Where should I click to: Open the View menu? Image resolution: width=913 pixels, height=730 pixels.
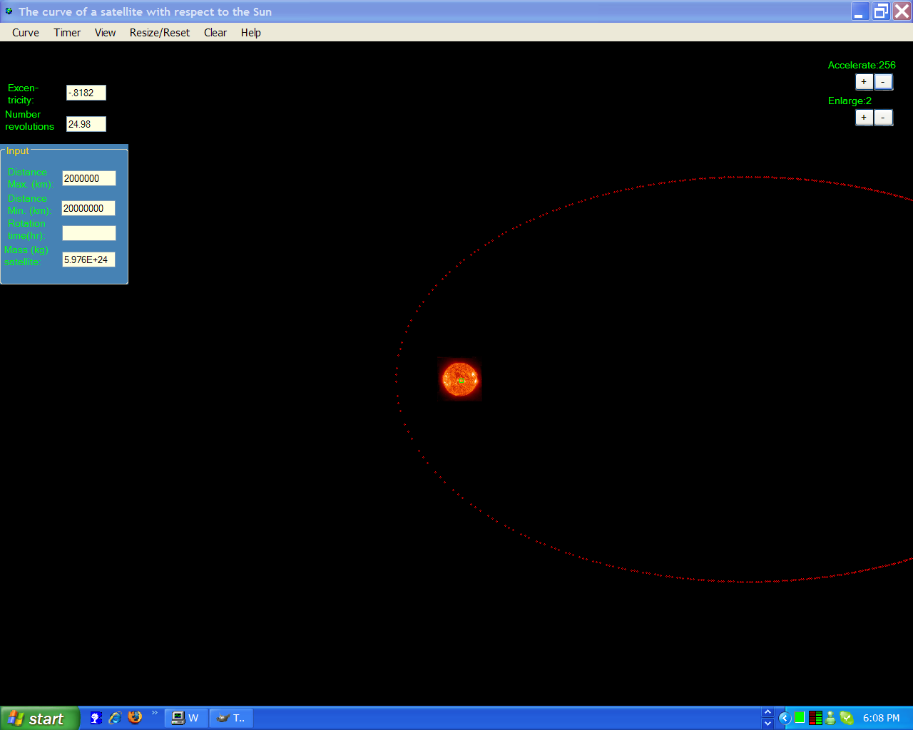[x=105, y=33]
